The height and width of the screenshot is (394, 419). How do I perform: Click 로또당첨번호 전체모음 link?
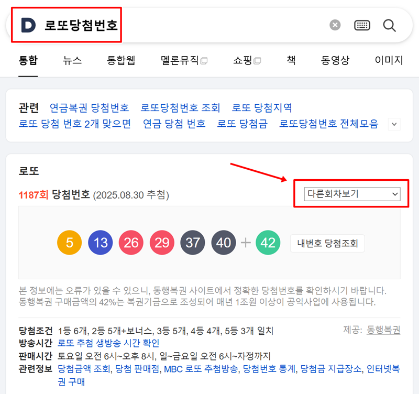click(x=329, y=124)
